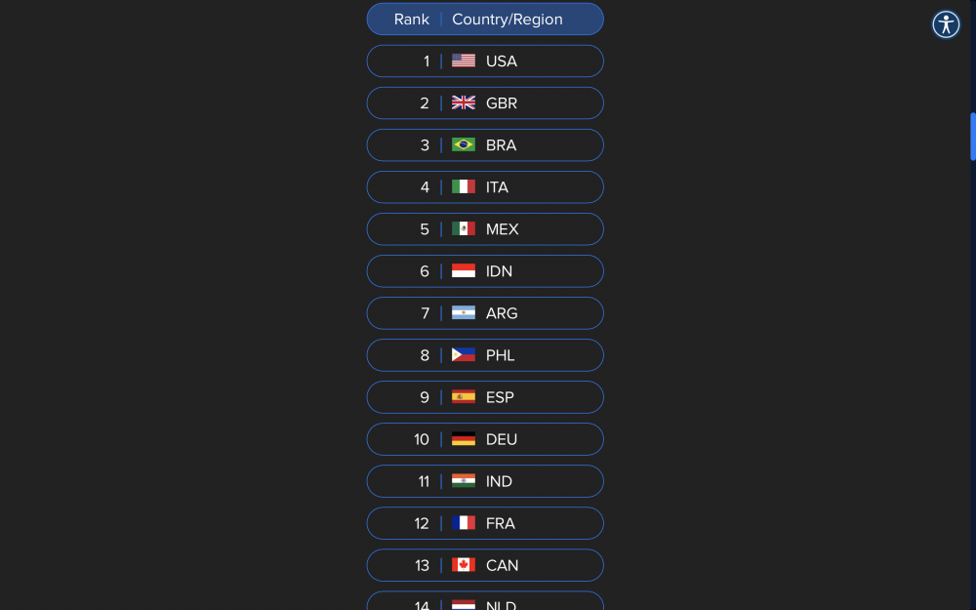Click the Mexico flag icon
The height and width of the screenshot is (610, 976).
pyautogui.click(x=464, y=228)
